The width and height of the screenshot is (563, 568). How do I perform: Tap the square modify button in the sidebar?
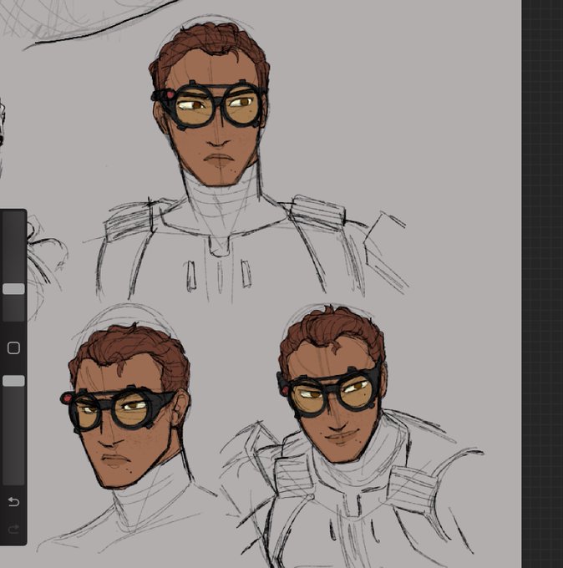click(13, 347)
